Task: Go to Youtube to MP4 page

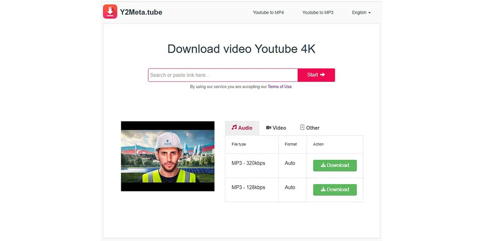Action: click(x=268, y=13)
